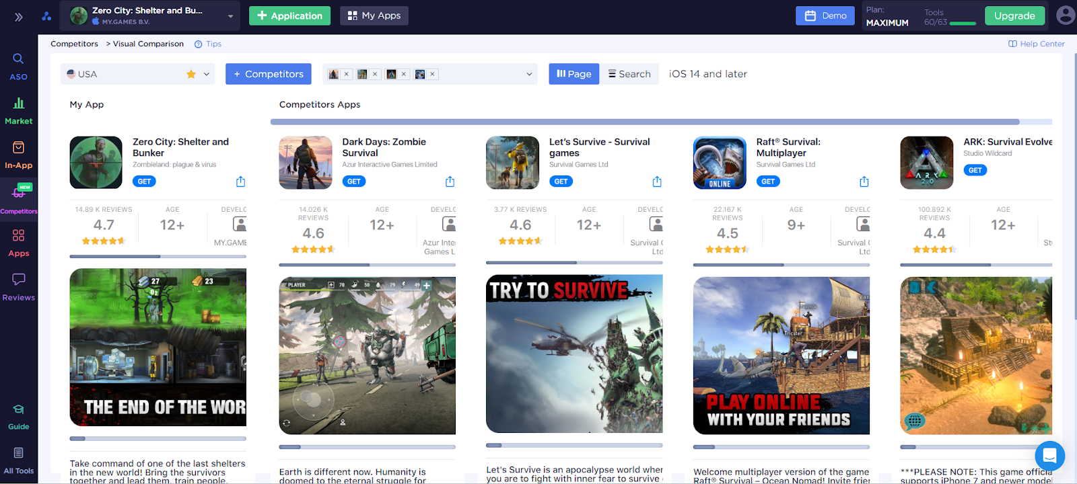Open the Let's Survive app icon
The width and height of the screenshot is (1077, 484).
coord(513,163)
